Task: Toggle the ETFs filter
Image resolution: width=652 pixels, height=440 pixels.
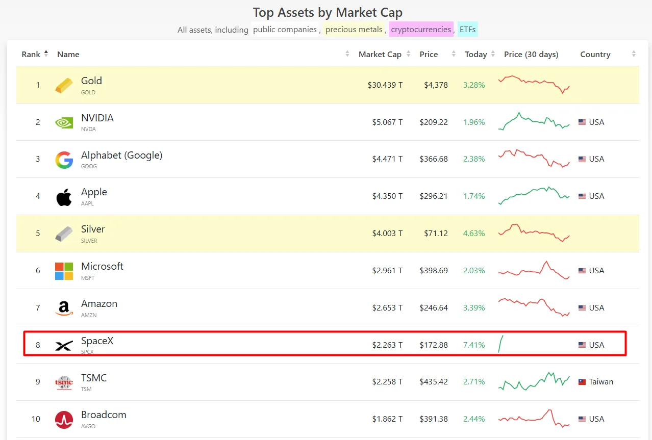Action: pyautogui.click(x=467, y=30)
